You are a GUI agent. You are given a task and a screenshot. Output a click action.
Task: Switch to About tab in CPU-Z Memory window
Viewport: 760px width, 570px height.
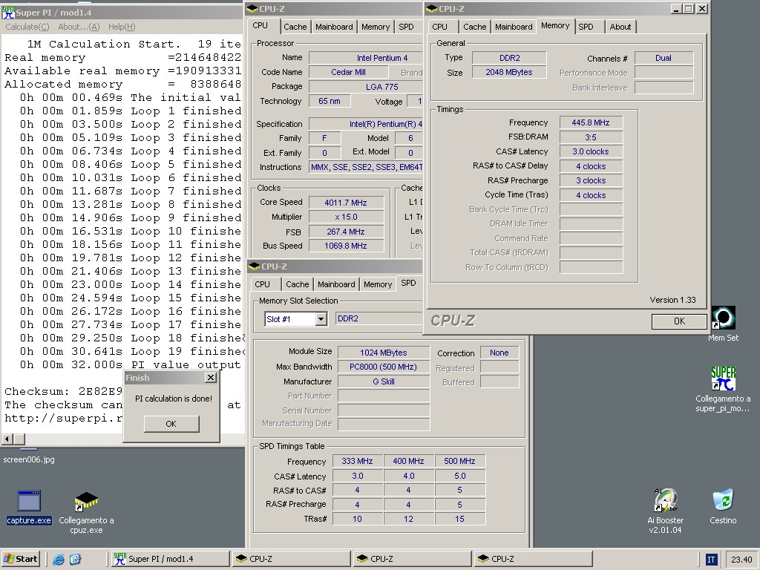(x=620, y=27)
